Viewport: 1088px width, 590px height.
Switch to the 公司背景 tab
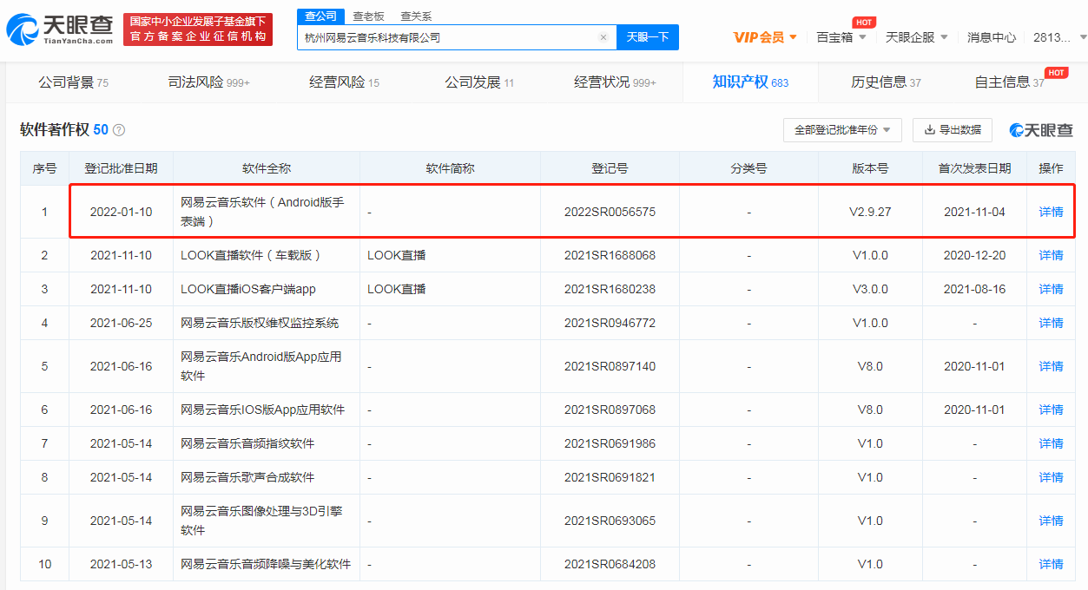[x=73, y=82]
